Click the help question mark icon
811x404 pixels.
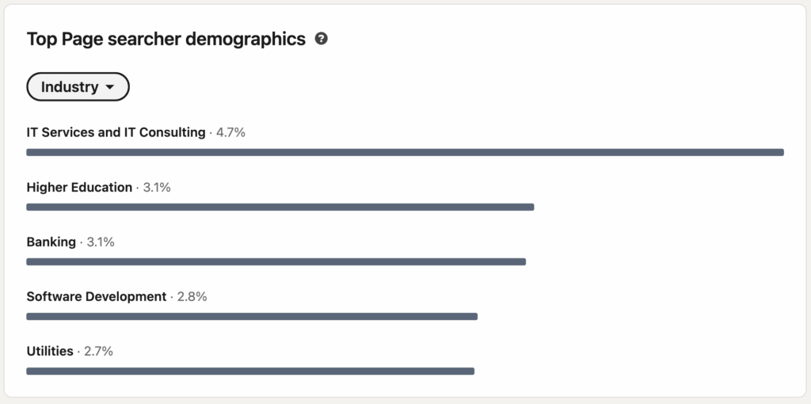[x=321, y=39]
